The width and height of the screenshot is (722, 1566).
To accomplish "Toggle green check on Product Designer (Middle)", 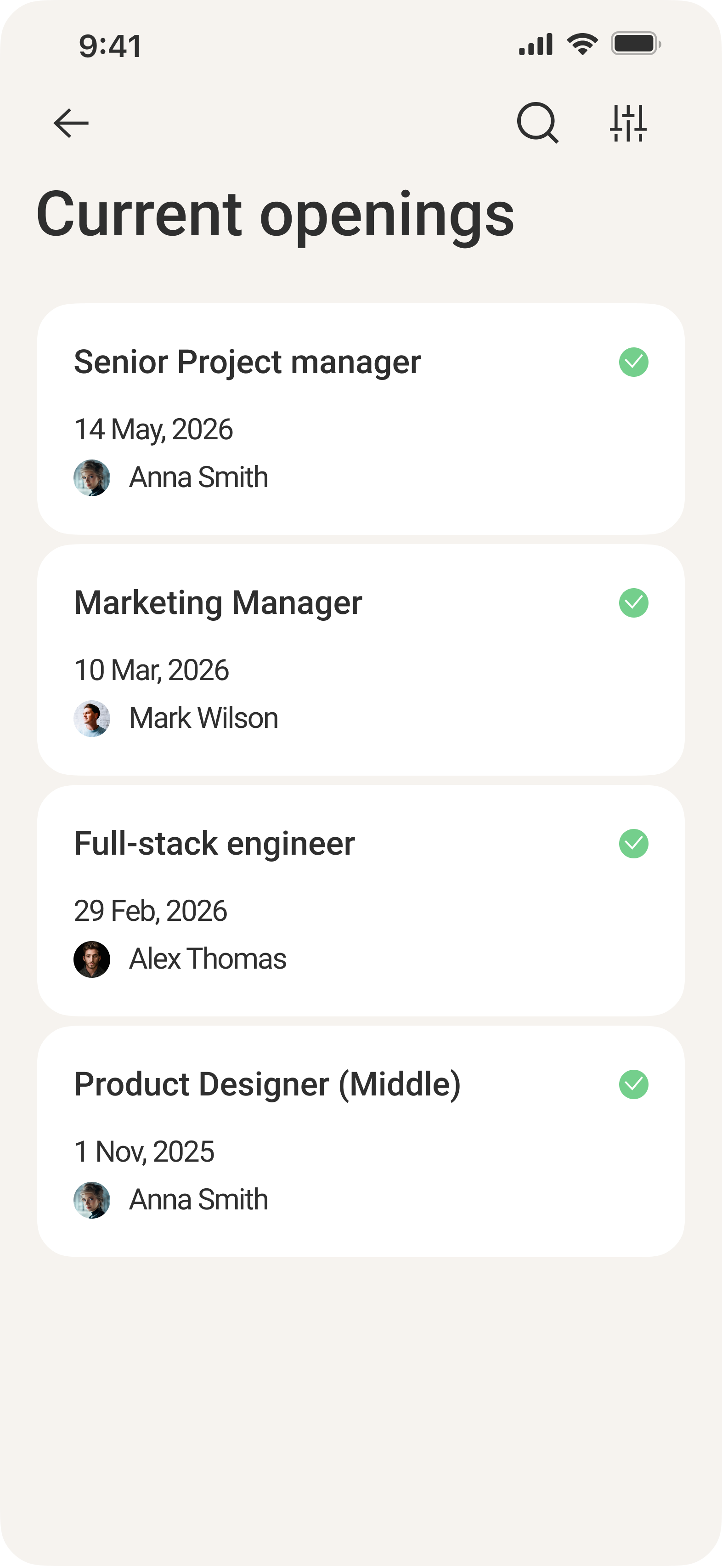I will [634, 1084].
